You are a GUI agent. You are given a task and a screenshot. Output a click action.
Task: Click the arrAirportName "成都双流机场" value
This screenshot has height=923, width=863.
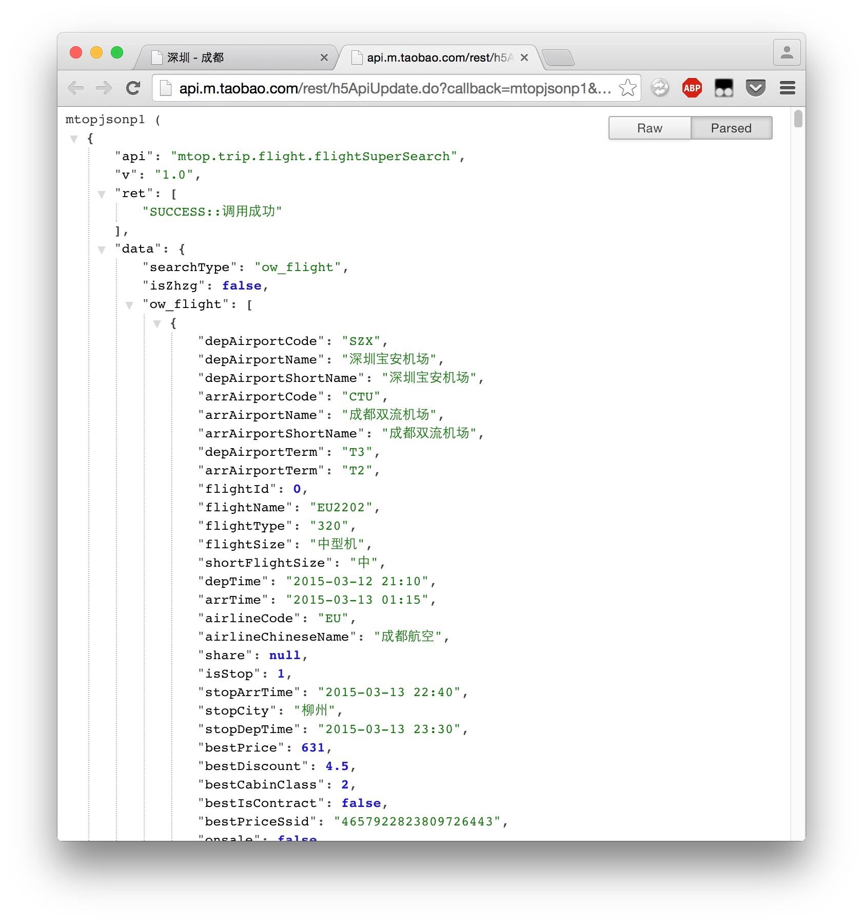[389, 415]
